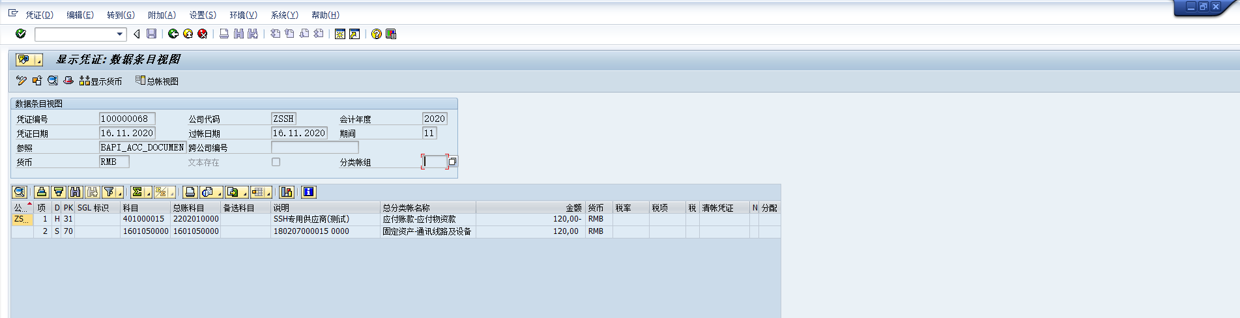Image resolution: width=1240 pixels, height=318 pixels.
Task: Select the cell 固定资产-通讯线路及设备
Action: (427, 231)
